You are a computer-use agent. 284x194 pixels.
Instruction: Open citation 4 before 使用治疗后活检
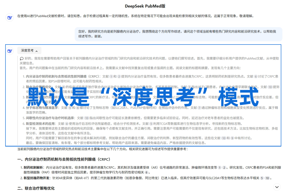(67, 124)
